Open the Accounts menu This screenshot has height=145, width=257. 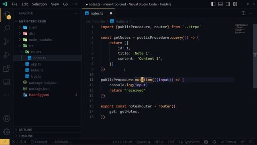(x=6, y=118)
